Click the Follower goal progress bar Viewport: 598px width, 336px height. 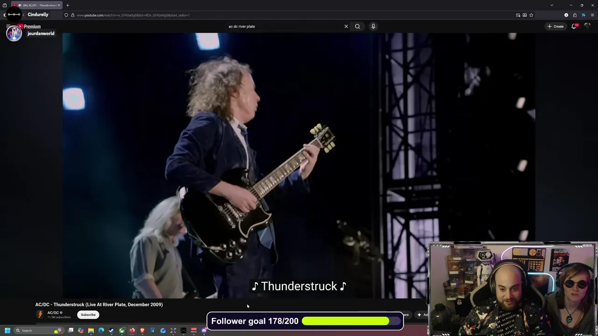click(351, 321)
